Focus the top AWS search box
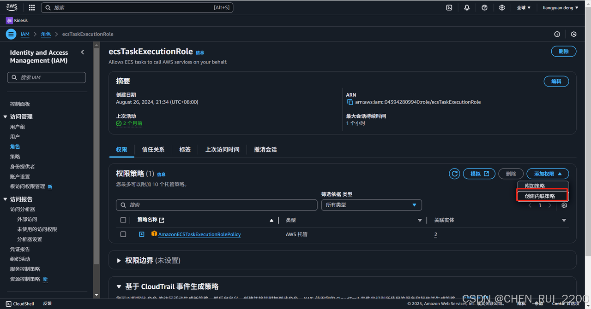 (137, 7)
